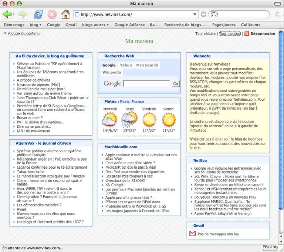284x252 pixels.
Task: Click the browser address bar URL field
Action: pos(136,14)
